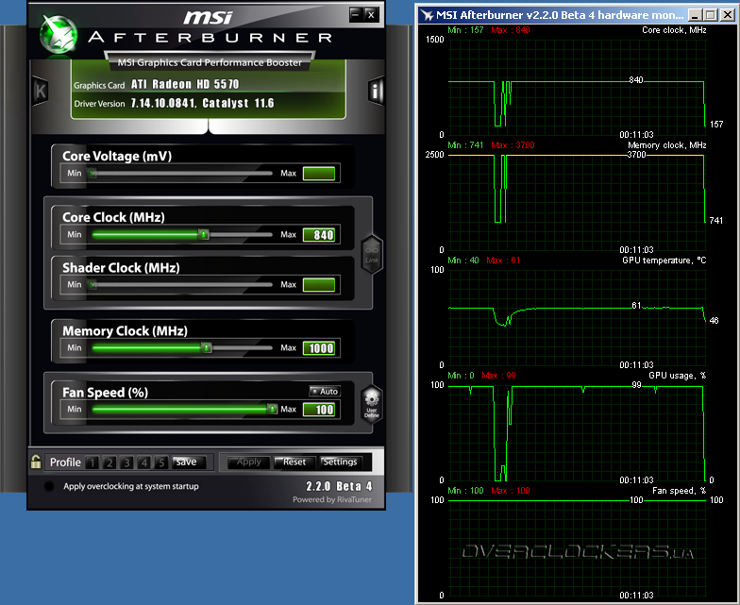The image size is (740, 605).
Task: Open the information panel via the i button
Action: click(376, 91)
